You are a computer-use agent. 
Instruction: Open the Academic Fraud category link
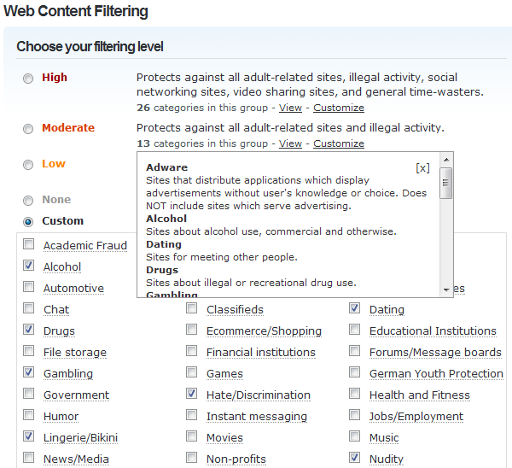tap(85, 246)
